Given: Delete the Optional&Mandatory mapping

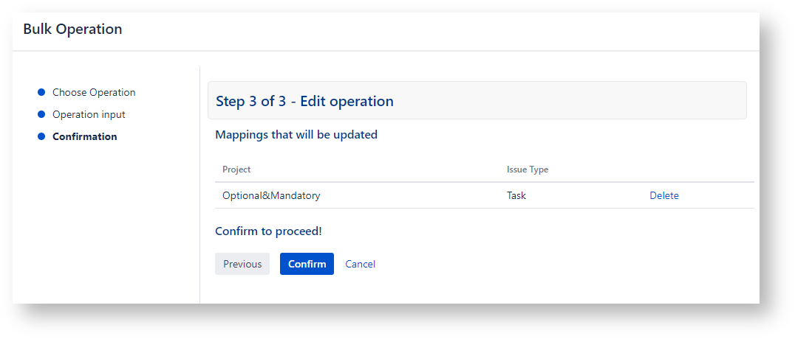Looking at the screenshot, I should (x=663, y=196).
